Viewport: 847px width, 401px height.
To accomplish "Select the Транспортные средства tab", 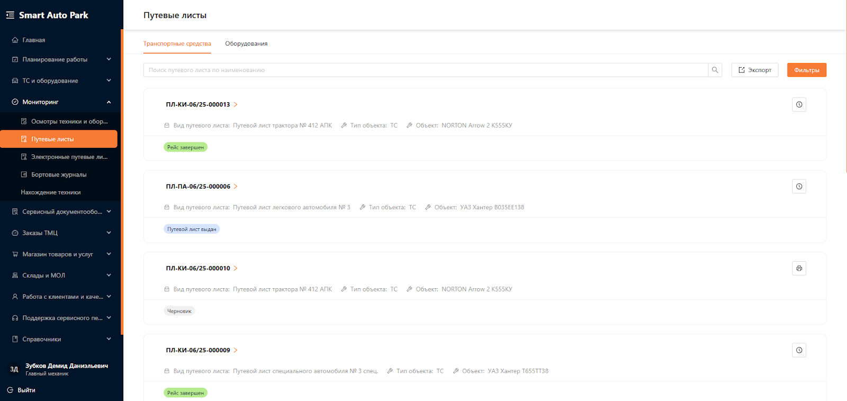I will click(177, 43).
